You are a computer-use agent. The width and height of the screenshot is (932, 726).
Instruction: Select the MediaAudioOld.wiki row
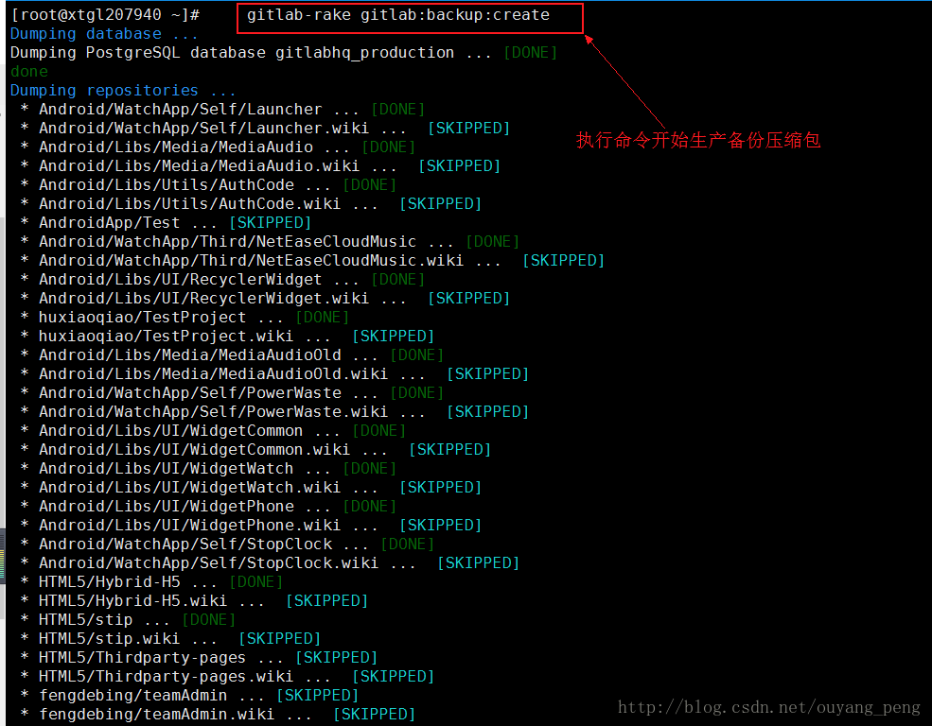[274, 374]
